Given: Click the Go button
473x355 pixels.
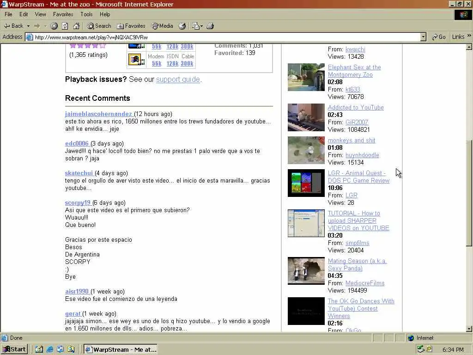Looking at the screenshot, I should [439, 37].
